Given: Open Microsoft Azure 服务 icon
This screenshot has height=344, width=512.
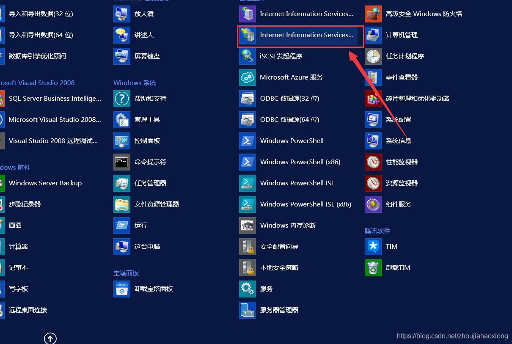Looking at the screenshot, I should 248,77.
